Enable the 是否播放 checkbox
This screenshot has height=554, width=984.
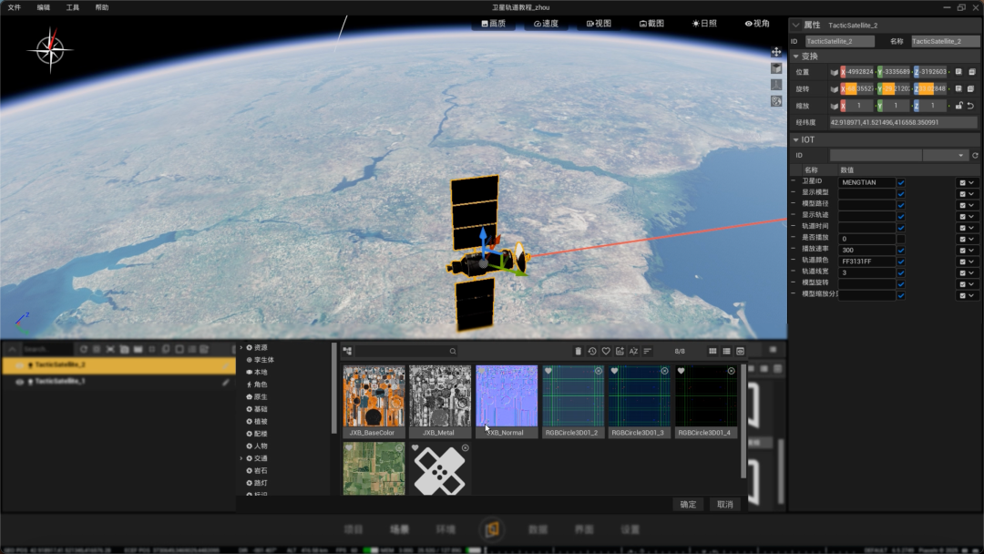tap(901, 239)
